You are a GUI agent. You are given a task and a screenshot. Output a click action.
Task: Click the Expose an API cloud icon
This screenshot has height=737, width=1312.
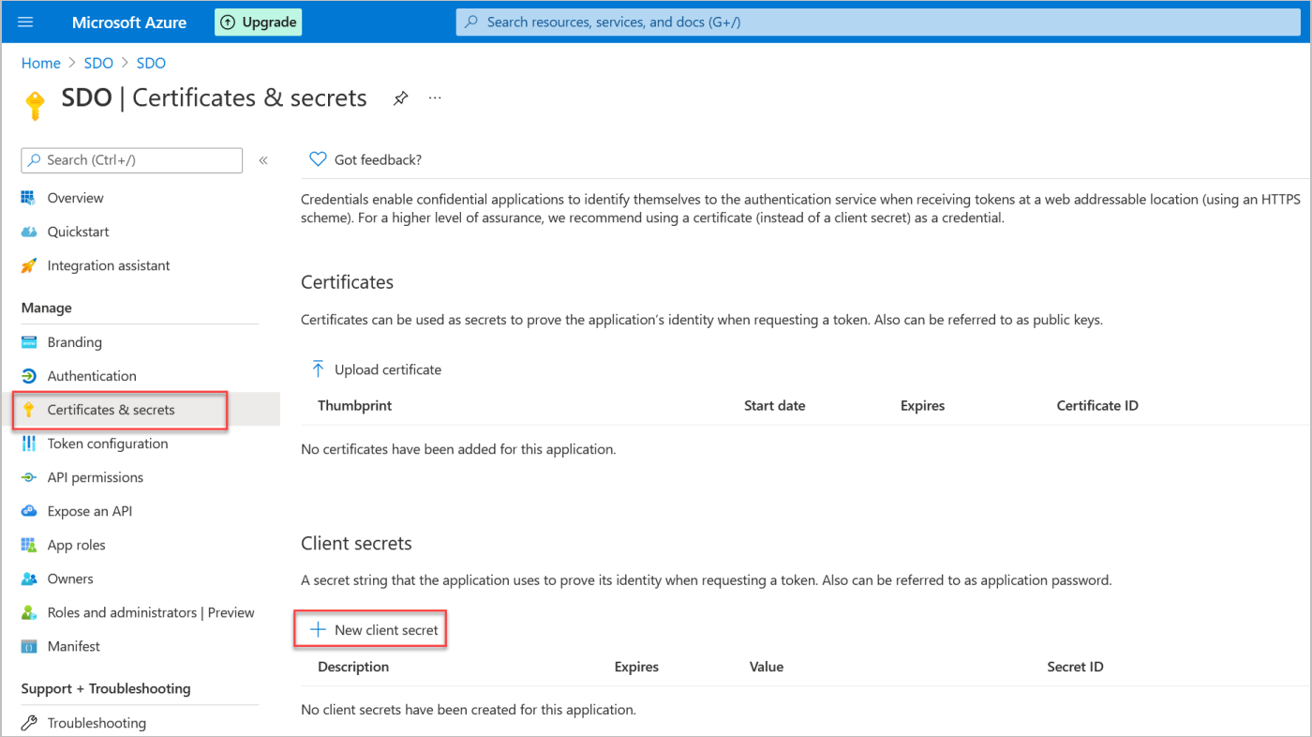click(29, 511)
